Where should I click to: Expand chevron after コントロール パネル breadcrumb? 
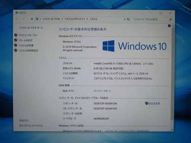click(x=62, y=19)
